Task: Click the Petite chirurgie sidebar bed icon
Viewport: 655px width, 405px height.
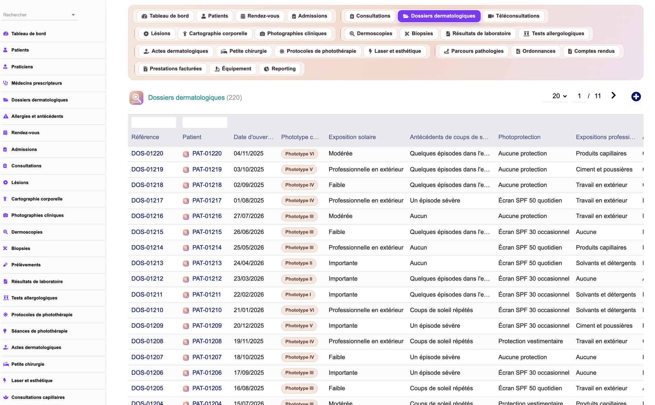Action: (x=6, y=364)
